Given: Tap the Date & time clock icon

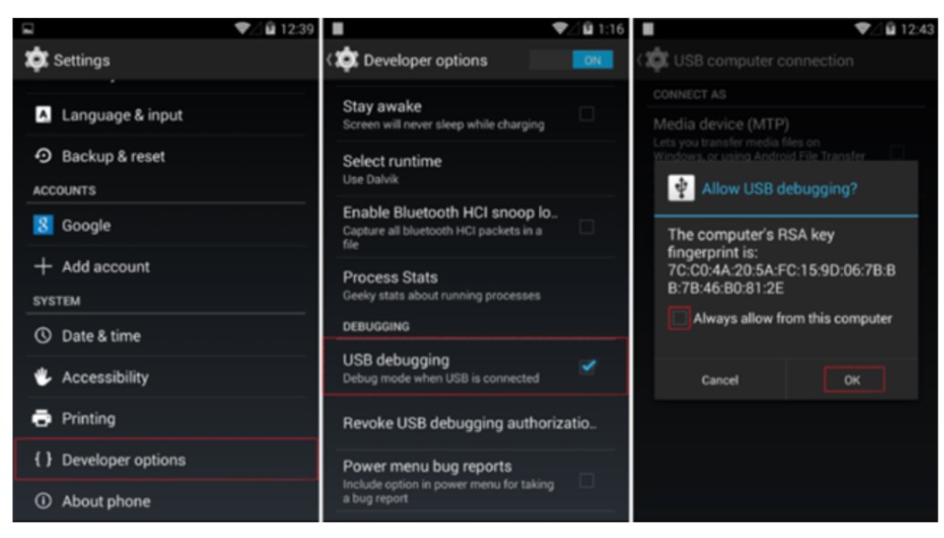Looking at the screenshot, I should click(x=43, y=335).
